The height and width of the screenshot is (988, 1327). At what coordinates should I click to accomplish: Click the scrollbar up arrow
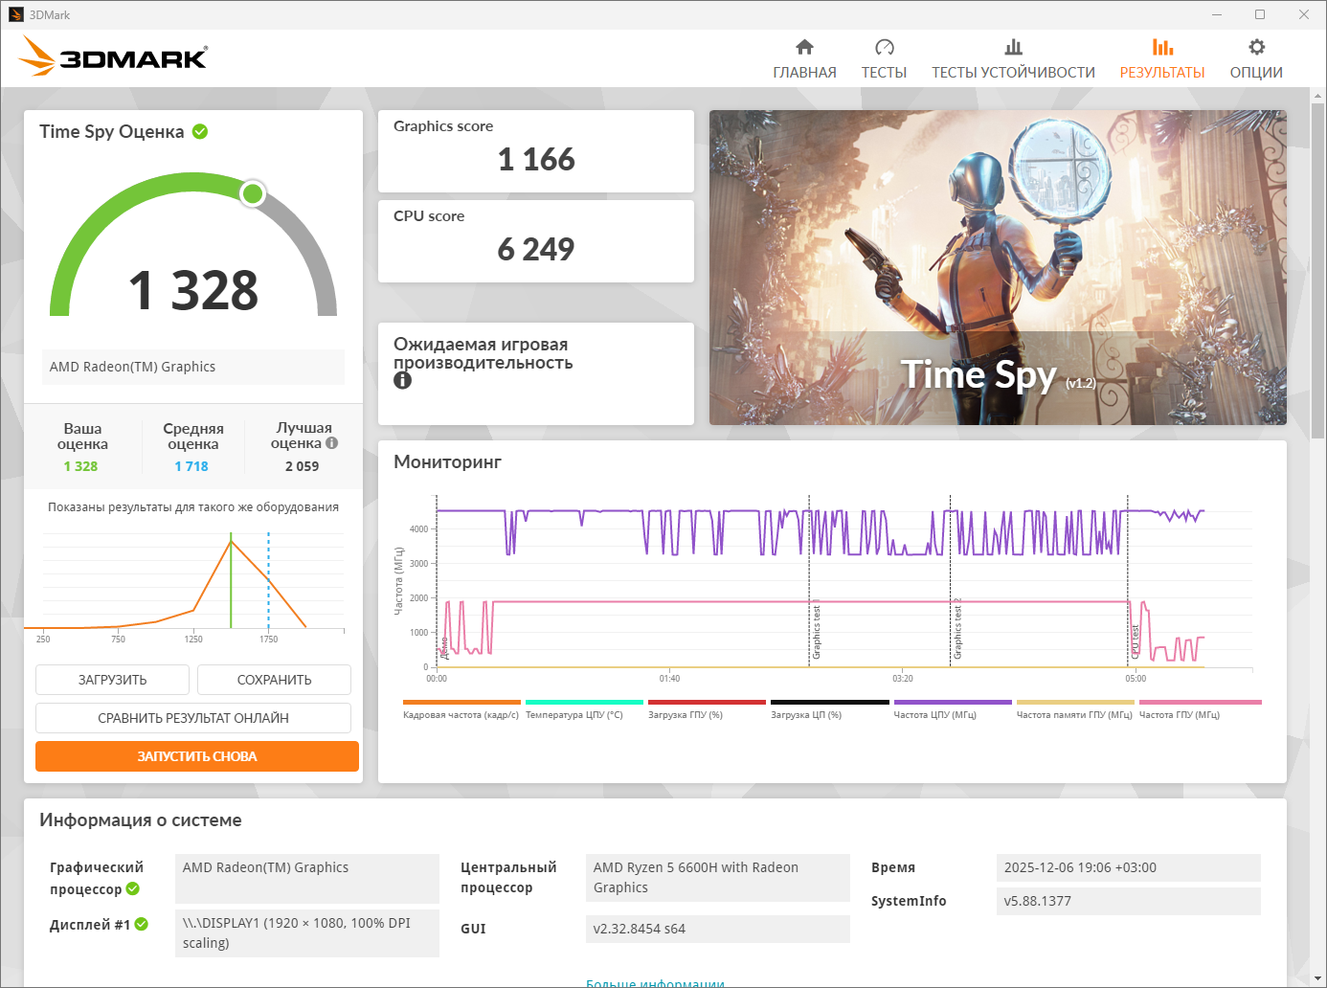click(x=1317, y=96)
